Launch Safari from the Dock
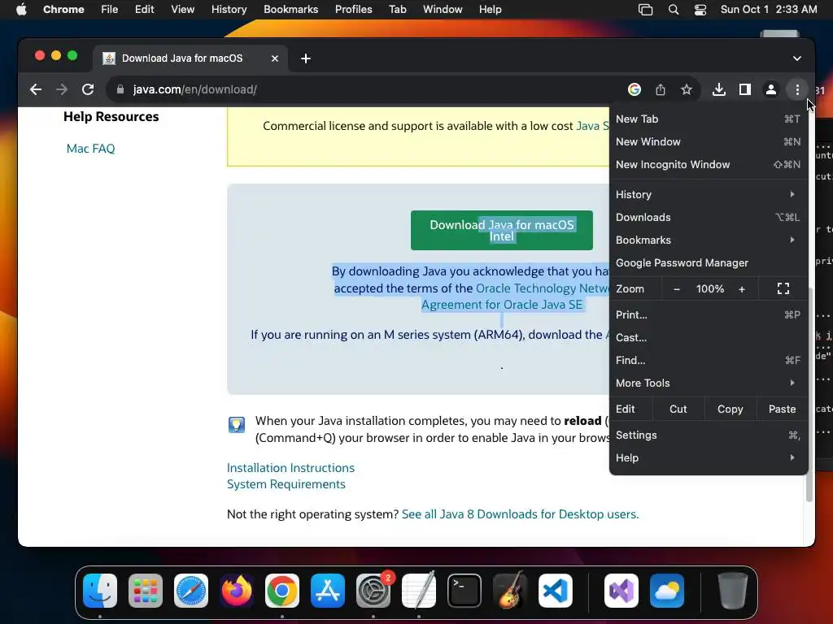Screen dimensions: 833x624 click(x=191, y=591)
